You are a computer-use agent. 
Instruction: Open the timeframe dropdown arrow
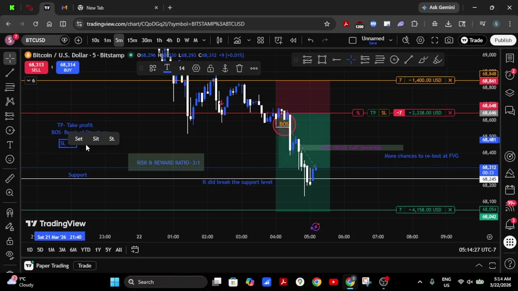pyautogui.click(x=204, y=40)
